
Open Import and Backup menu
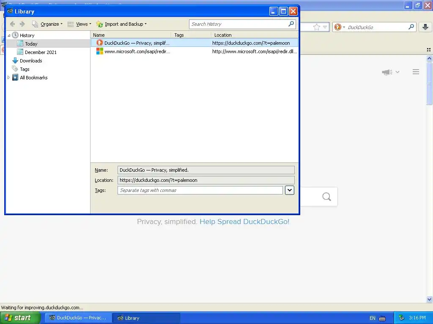[121, 24]
